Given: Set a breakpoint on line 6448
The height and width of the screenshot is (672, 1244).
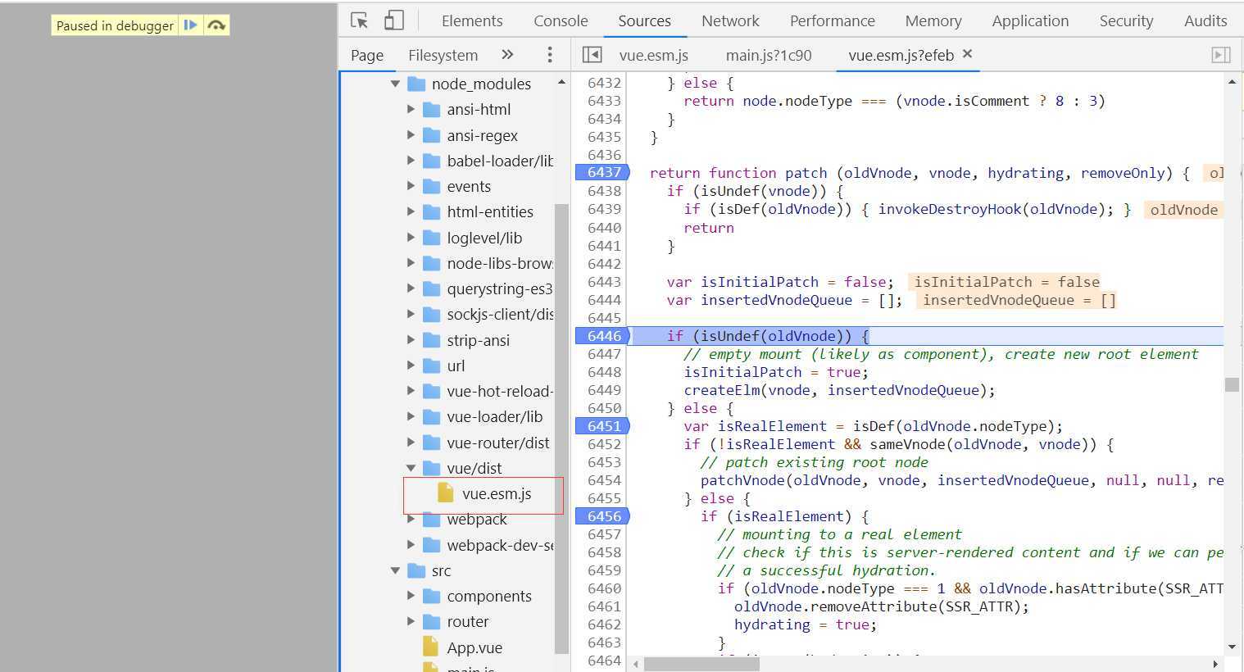Looking at the screenshot, I should point(604,372).
